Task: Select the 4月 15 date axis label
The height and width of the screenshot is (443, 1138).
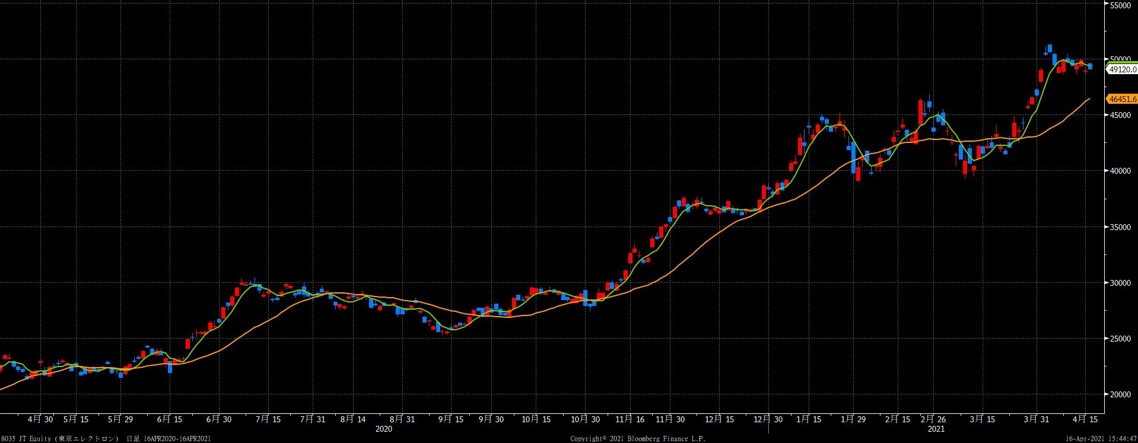Action: coord(1085,419)
